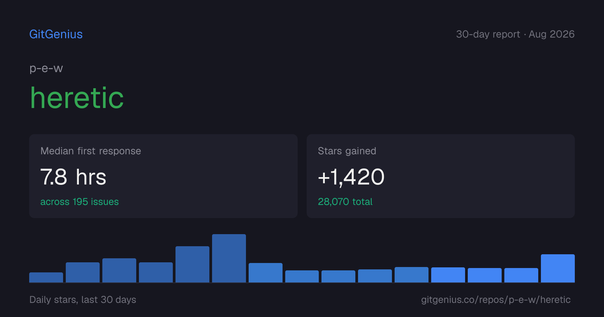
Task: Click the '30-day report · Aug 2026' label
Action: click(515, 34)
